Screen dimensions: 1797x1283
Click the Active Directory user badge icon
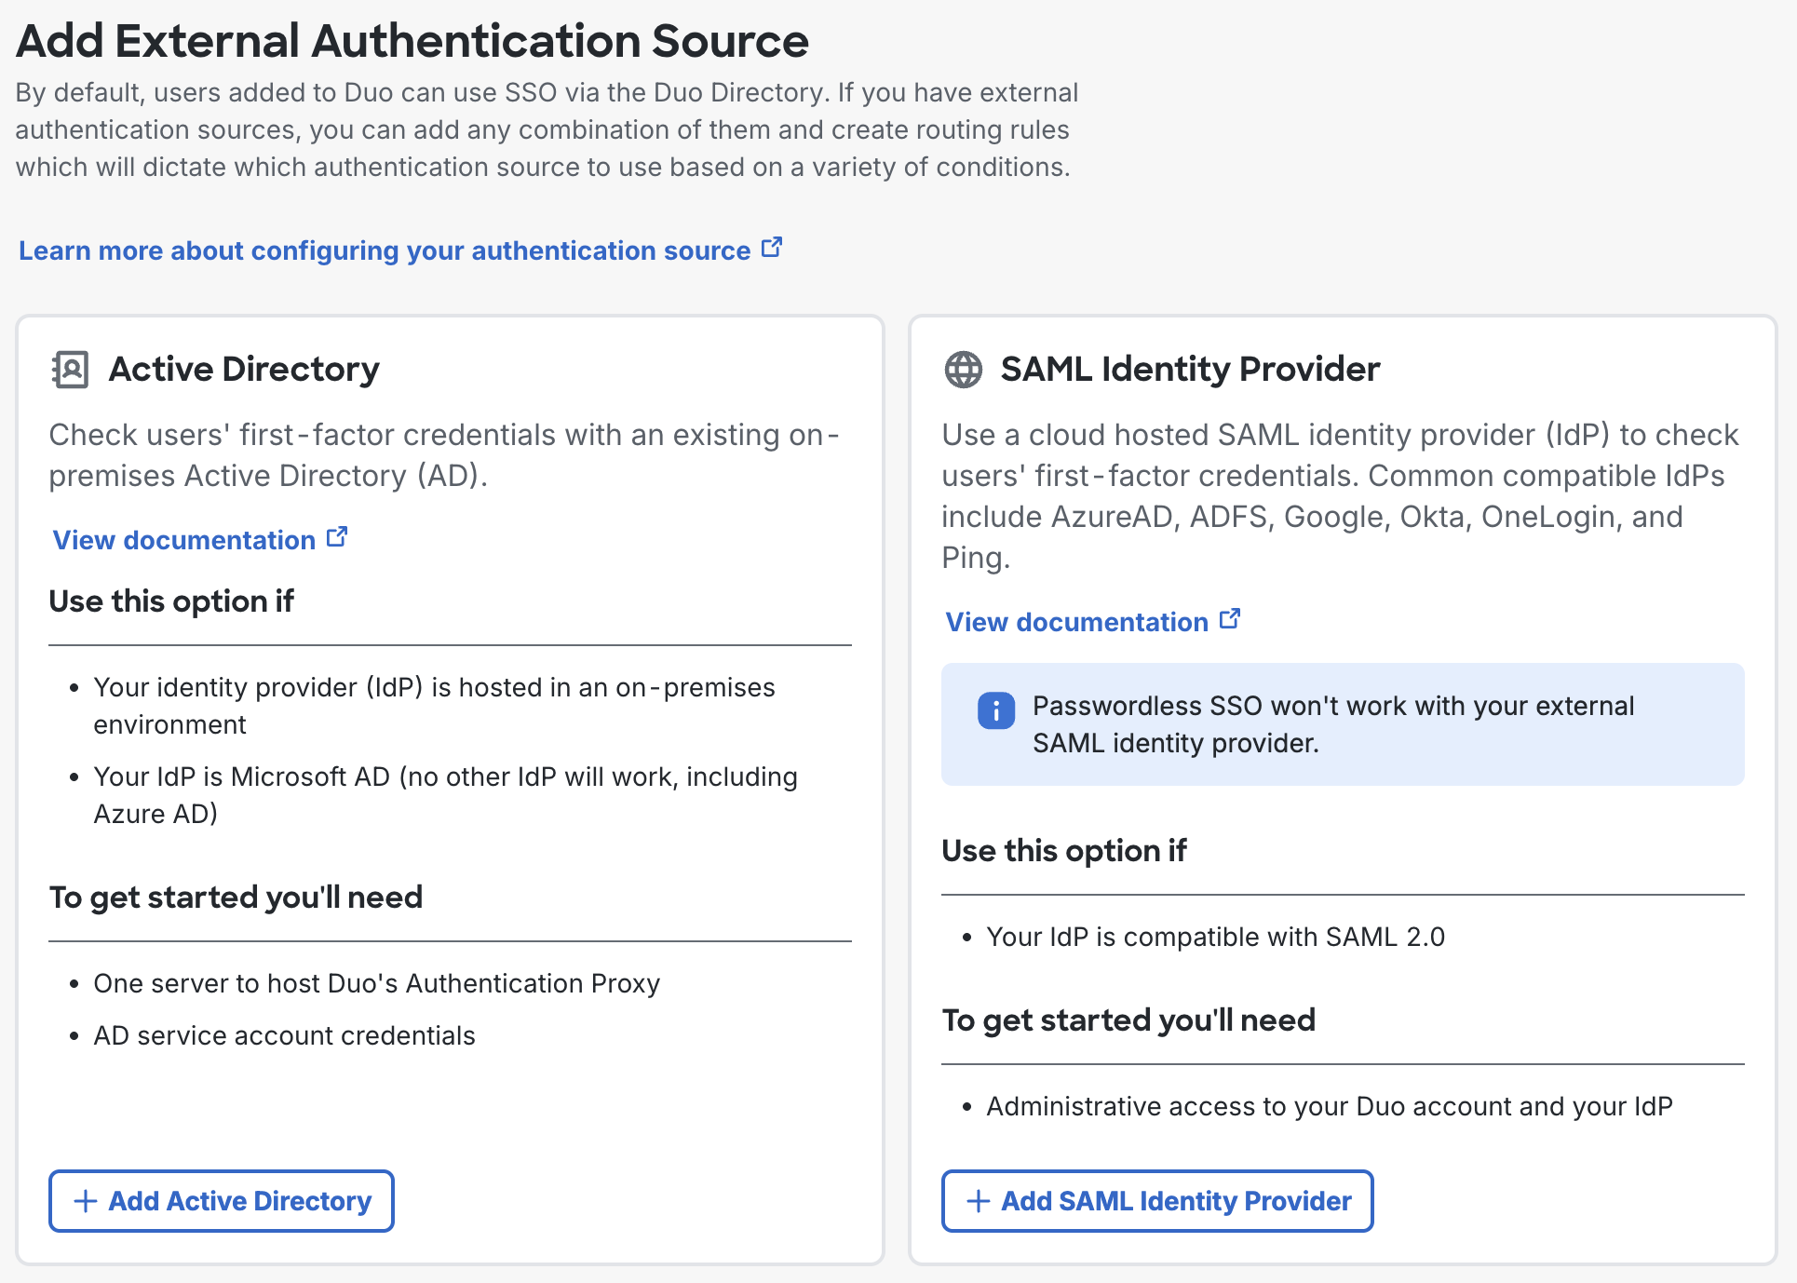click(70, 369)
